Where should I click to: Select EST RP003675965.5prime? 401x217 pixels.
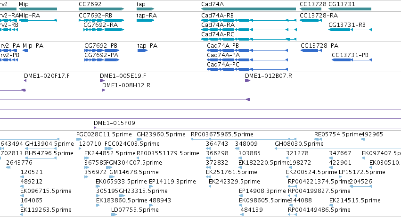click(244, 139)
